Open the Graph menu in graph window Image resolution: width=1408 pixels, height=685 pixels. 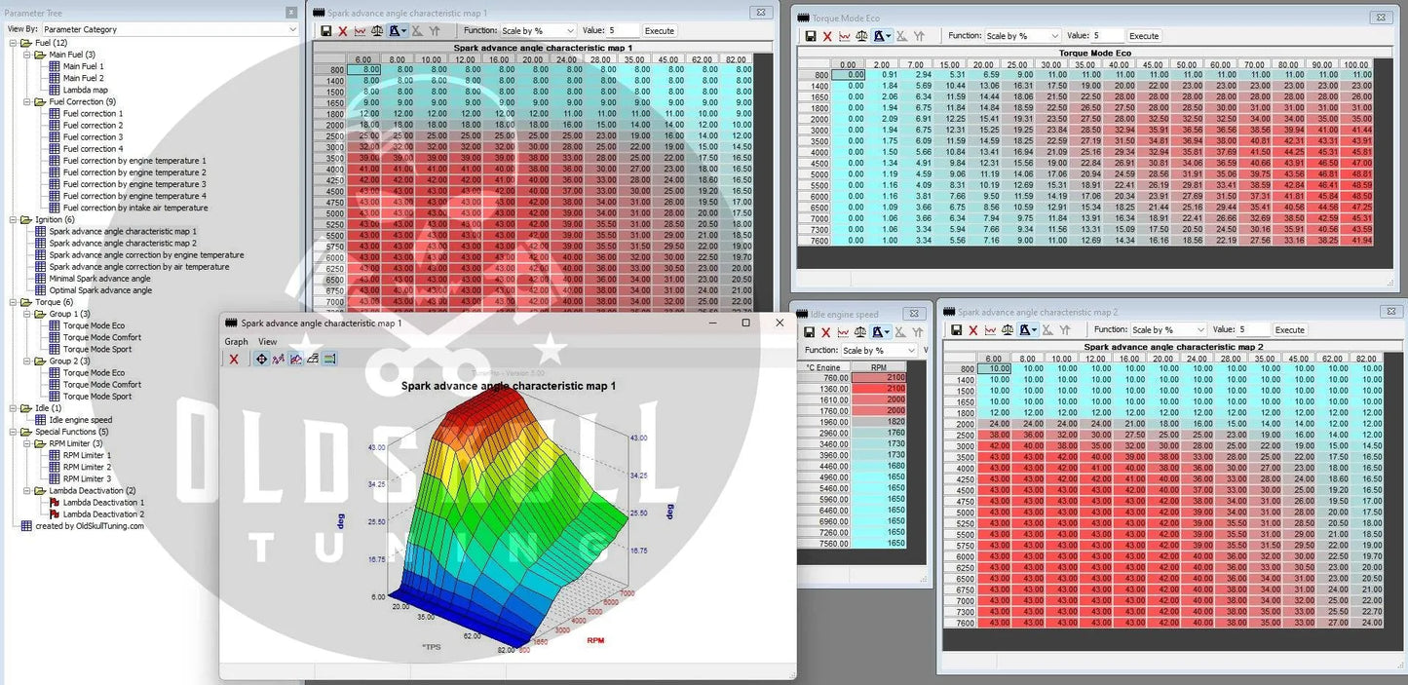coord(236,342)
